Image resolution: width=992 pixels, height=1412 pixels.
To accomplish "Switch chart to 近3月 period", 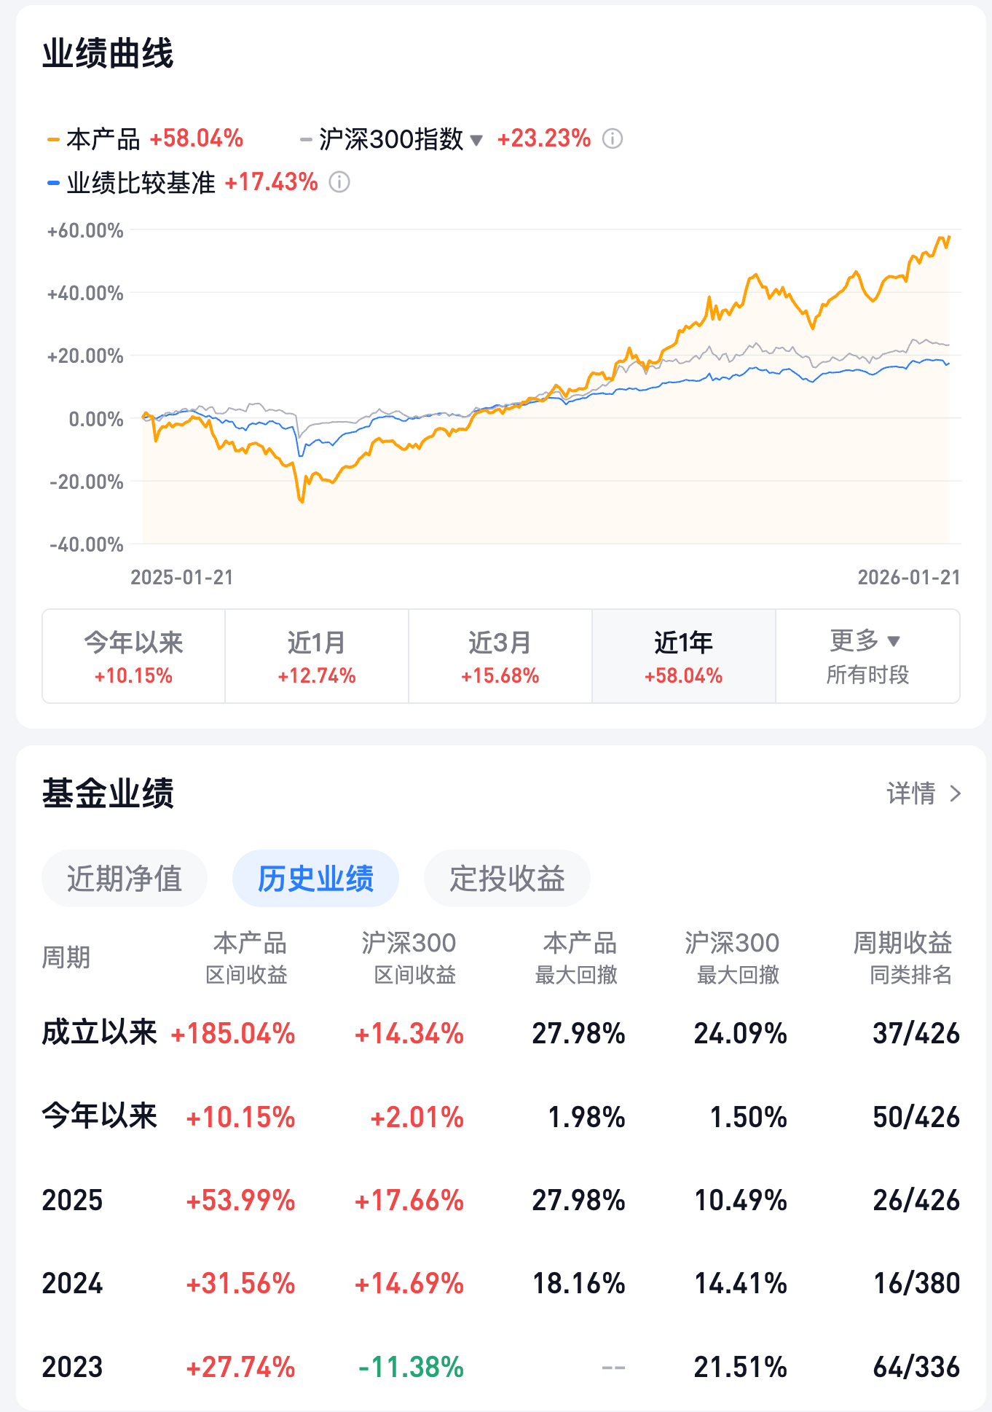I will click(x=500, y=656).
